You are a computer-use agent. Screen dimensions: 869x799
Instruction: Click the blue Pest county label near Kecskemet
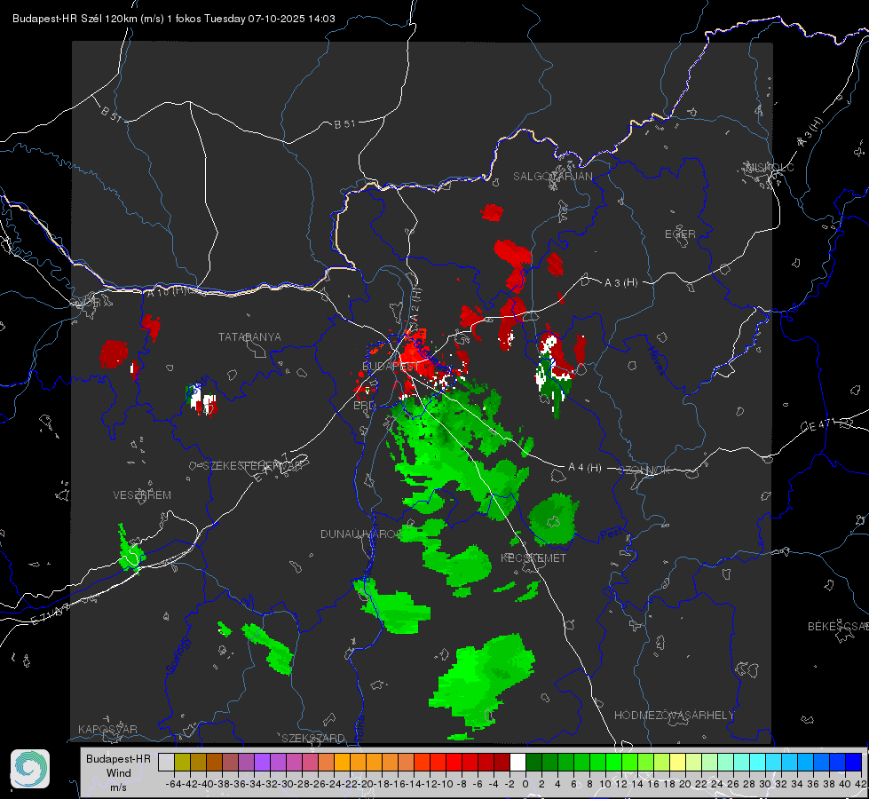612,534
